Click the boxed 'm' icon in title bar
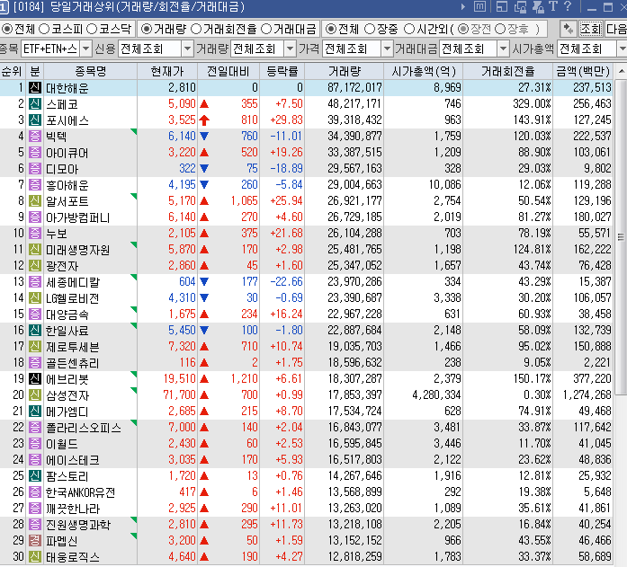Image resolution: width=627 pixels, height=567 pixels. click(479, 7)
